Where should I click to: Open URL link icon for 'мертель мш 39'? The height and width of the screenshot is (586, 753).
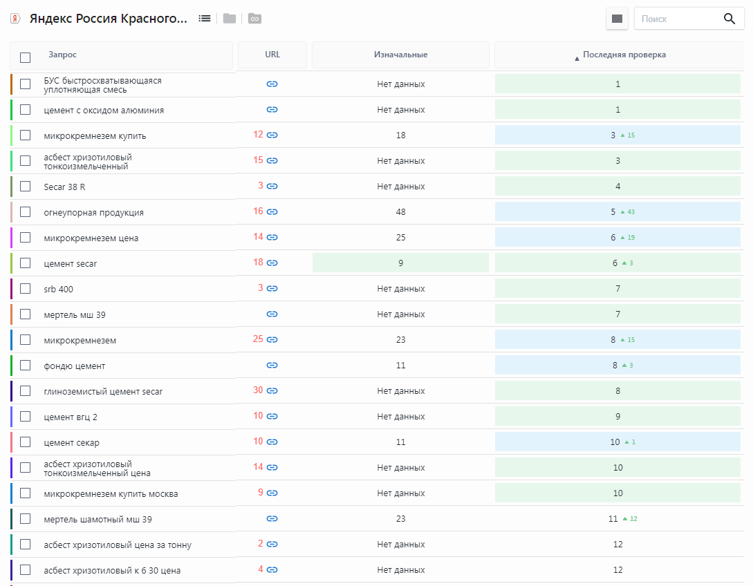click(272, 314)
